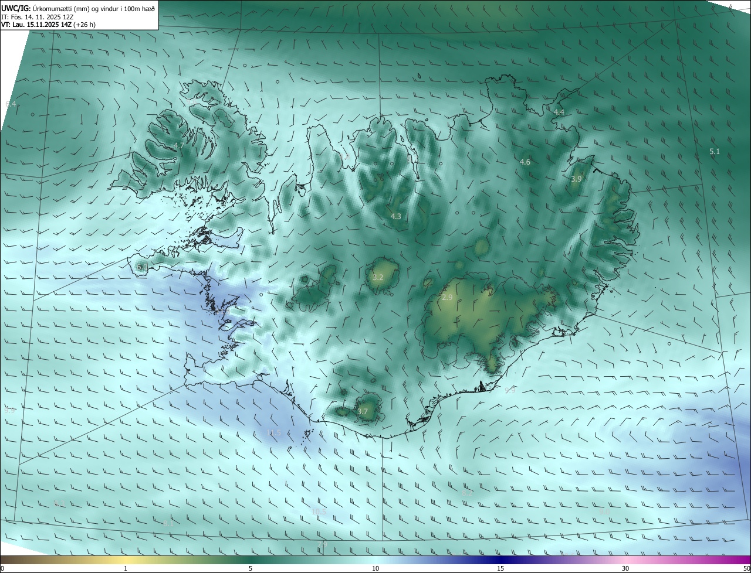Image resolution: width=751 pixels, height=573 pixels.
Task: Click the color bar tick label 5
Action: [251, 568]
